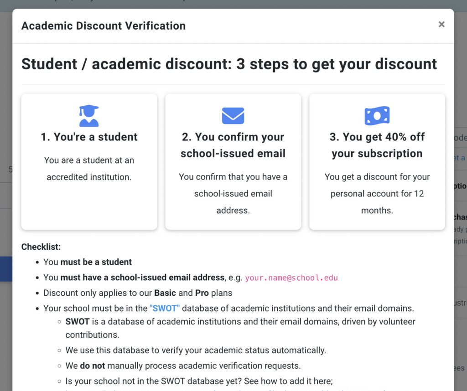Select the "You must be a student" bullet
The height and width of the screenshot is (391, 467).
[88, 262]
